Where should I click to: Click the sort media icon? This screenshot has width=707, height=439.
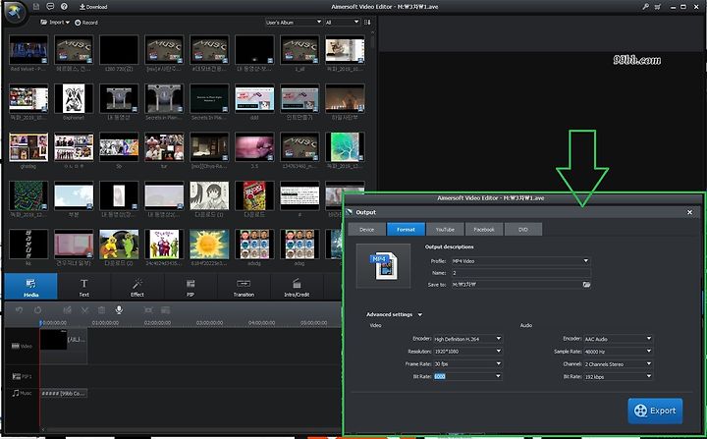tap(367, 22)
